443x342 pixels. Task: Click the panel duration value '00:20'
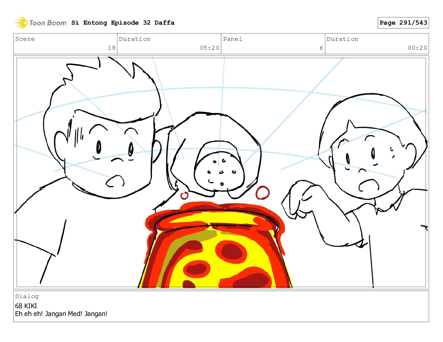(417, 48)
